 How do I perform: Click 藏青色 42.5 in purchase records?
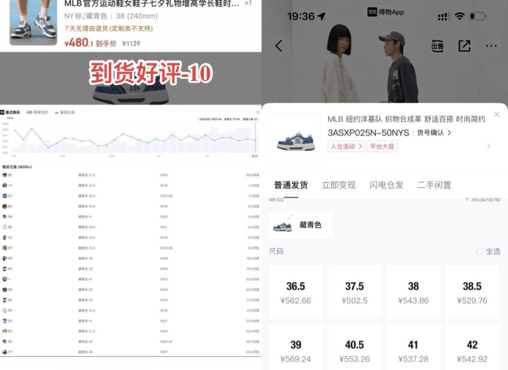coord(87,310)
